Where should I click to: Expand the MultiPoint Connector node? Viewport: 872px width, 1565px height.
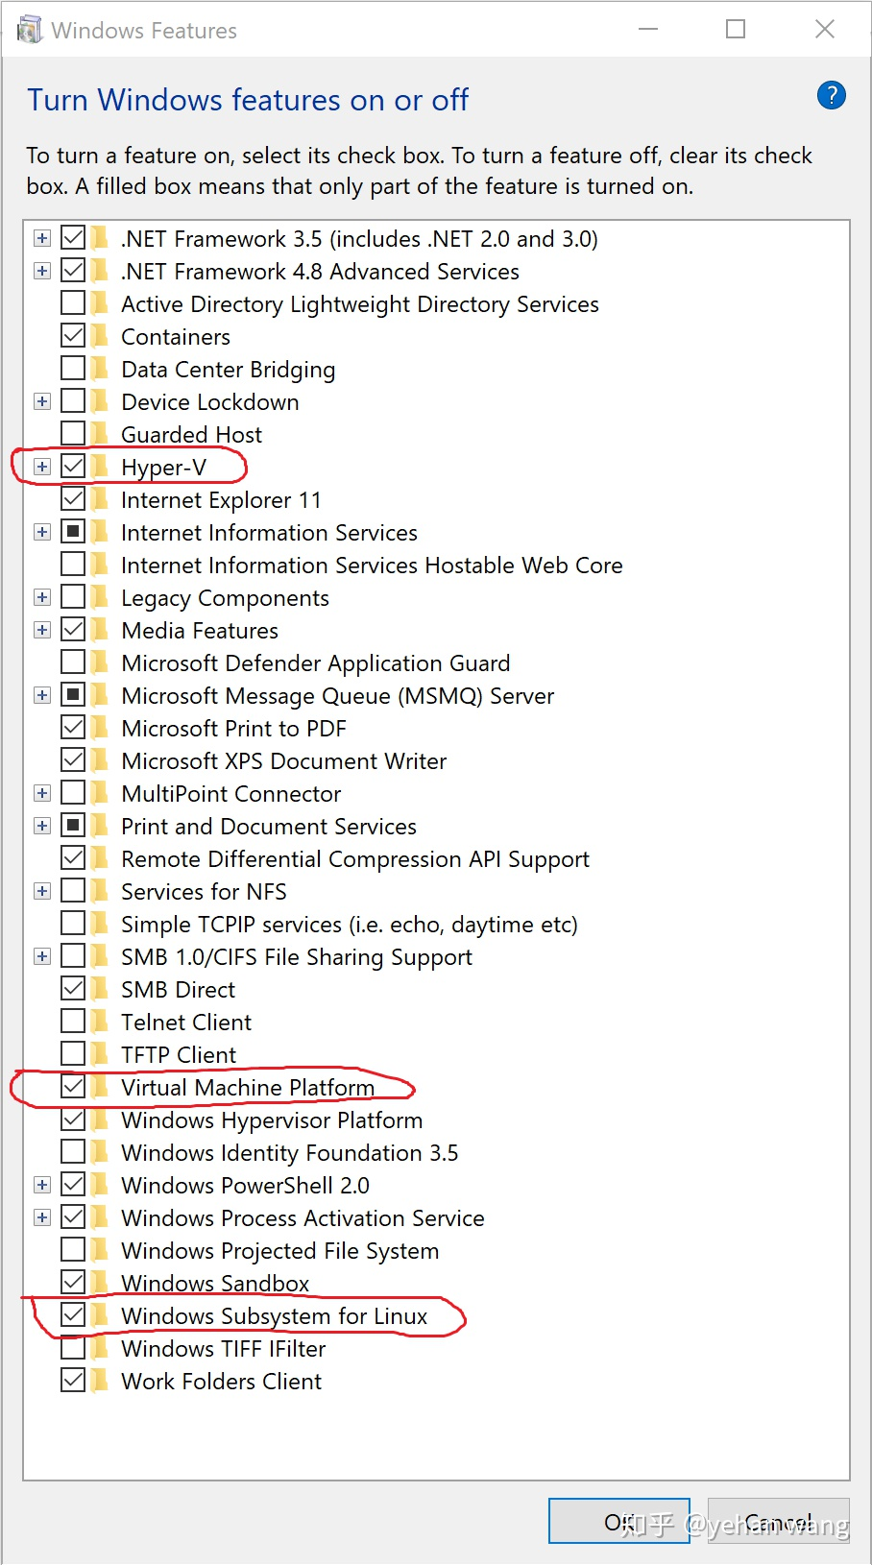42,793
